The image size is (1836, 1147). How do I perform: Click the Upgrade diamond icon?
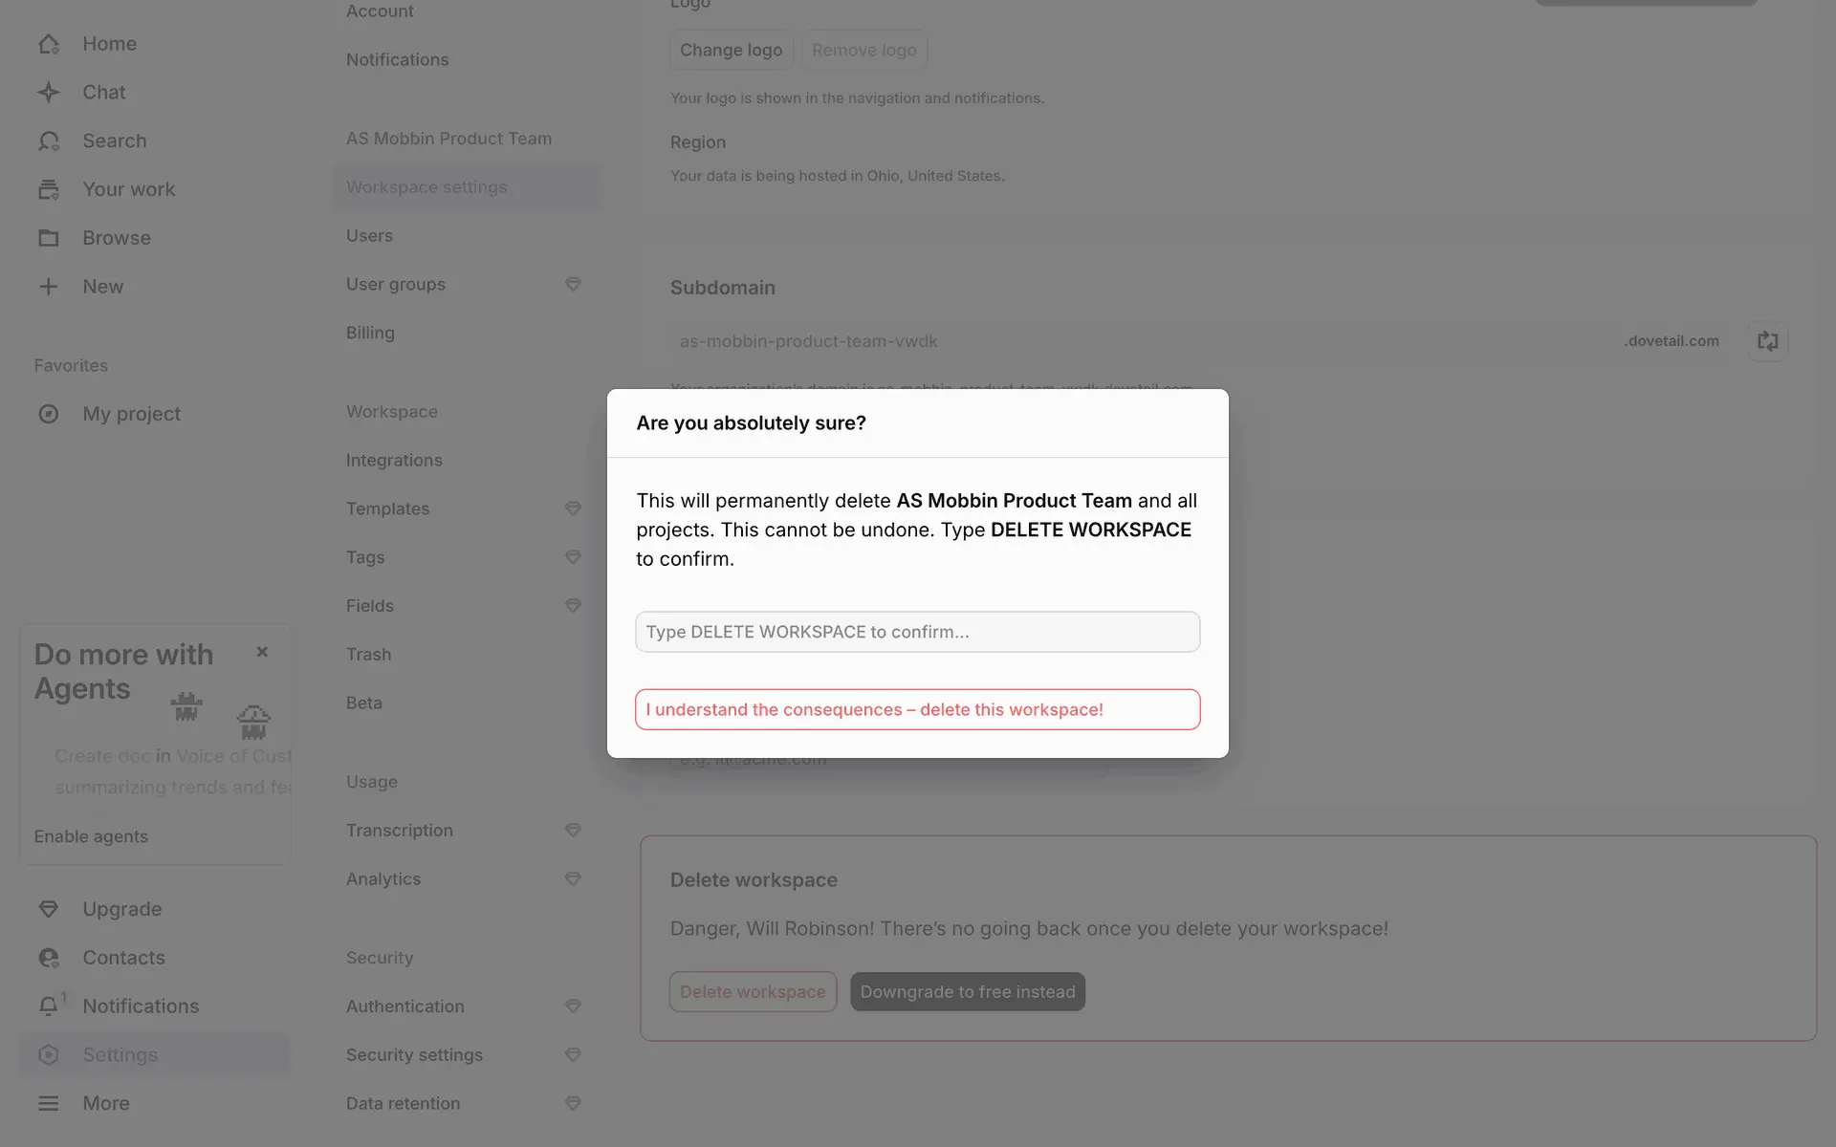(x=49, y=909)
